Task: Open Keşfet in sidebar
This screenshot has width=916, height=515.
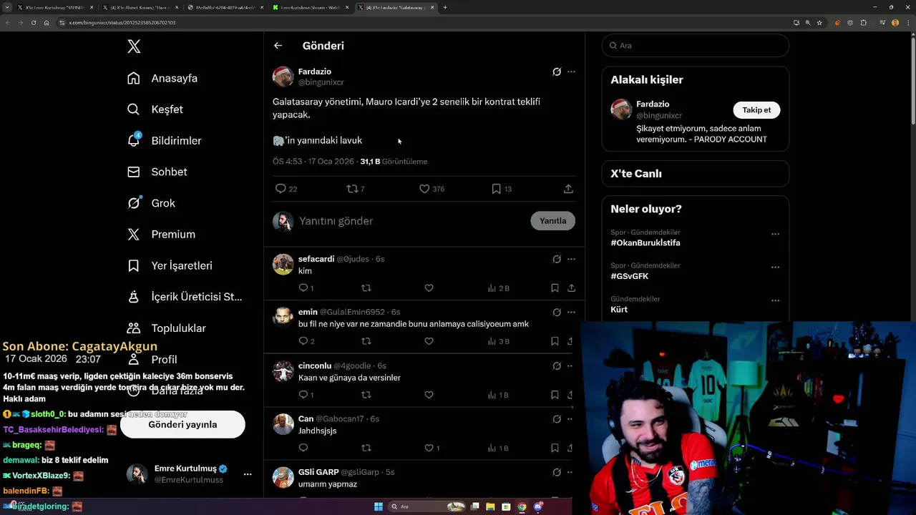Action: coord(155,109)
